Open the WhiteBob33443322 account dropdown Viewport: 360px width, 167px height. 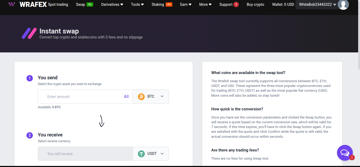click(x=317, y=4)
